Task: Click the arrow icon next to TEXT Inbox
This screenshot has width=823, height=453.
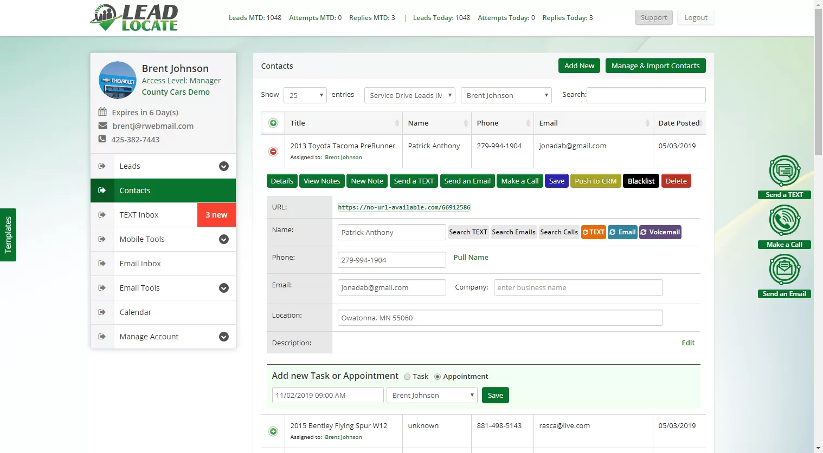Action: (x=101, y=215)
